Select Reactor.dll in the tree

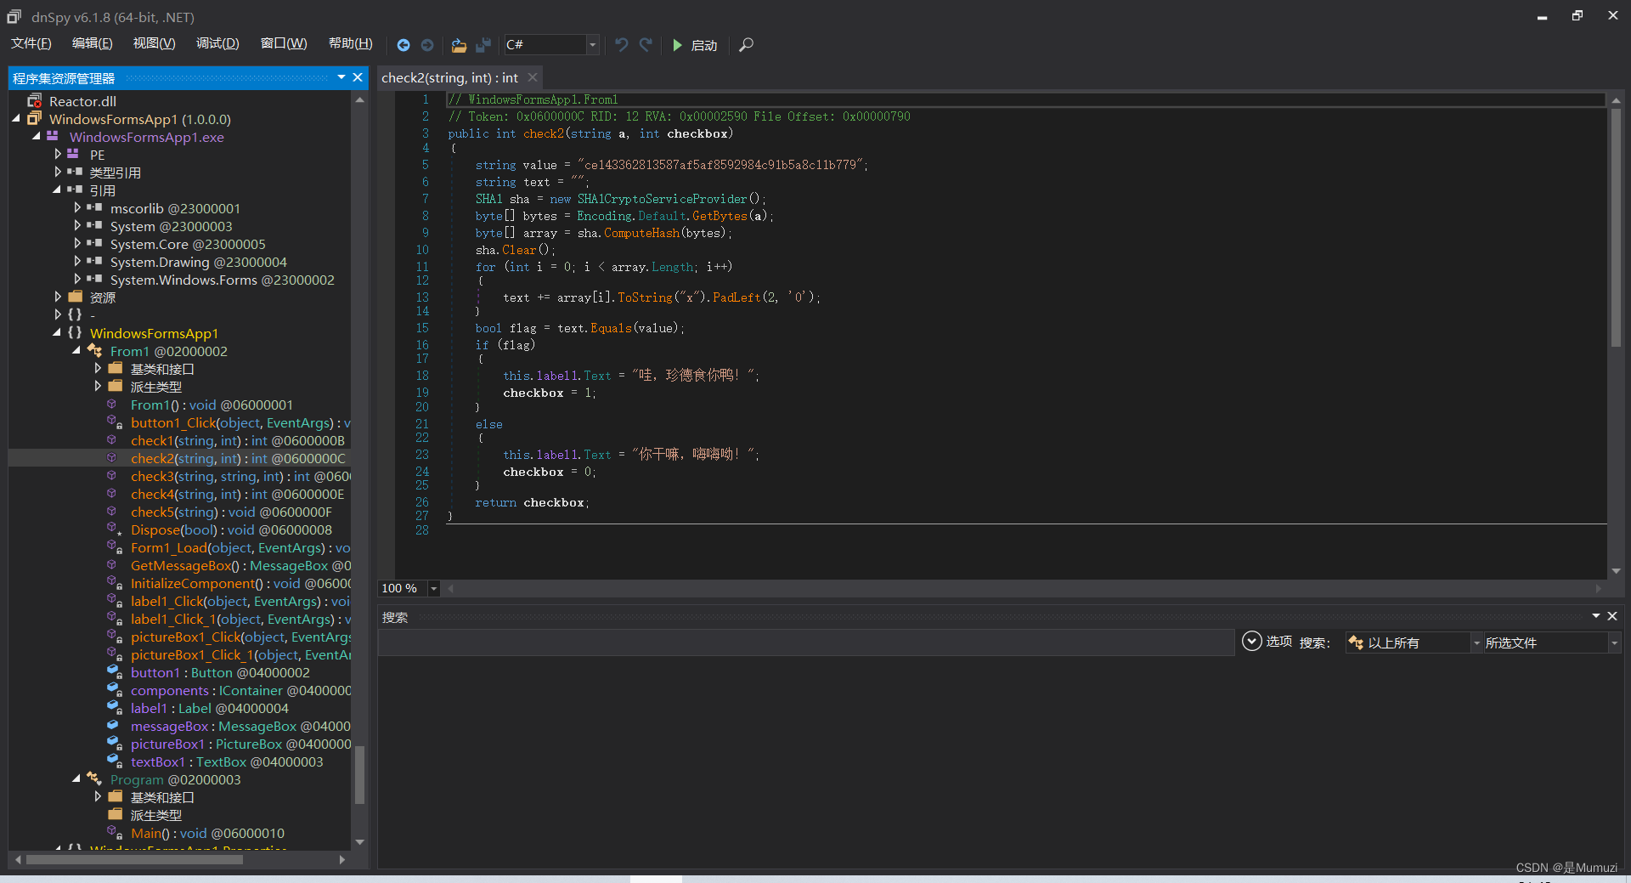pos(82,101)
